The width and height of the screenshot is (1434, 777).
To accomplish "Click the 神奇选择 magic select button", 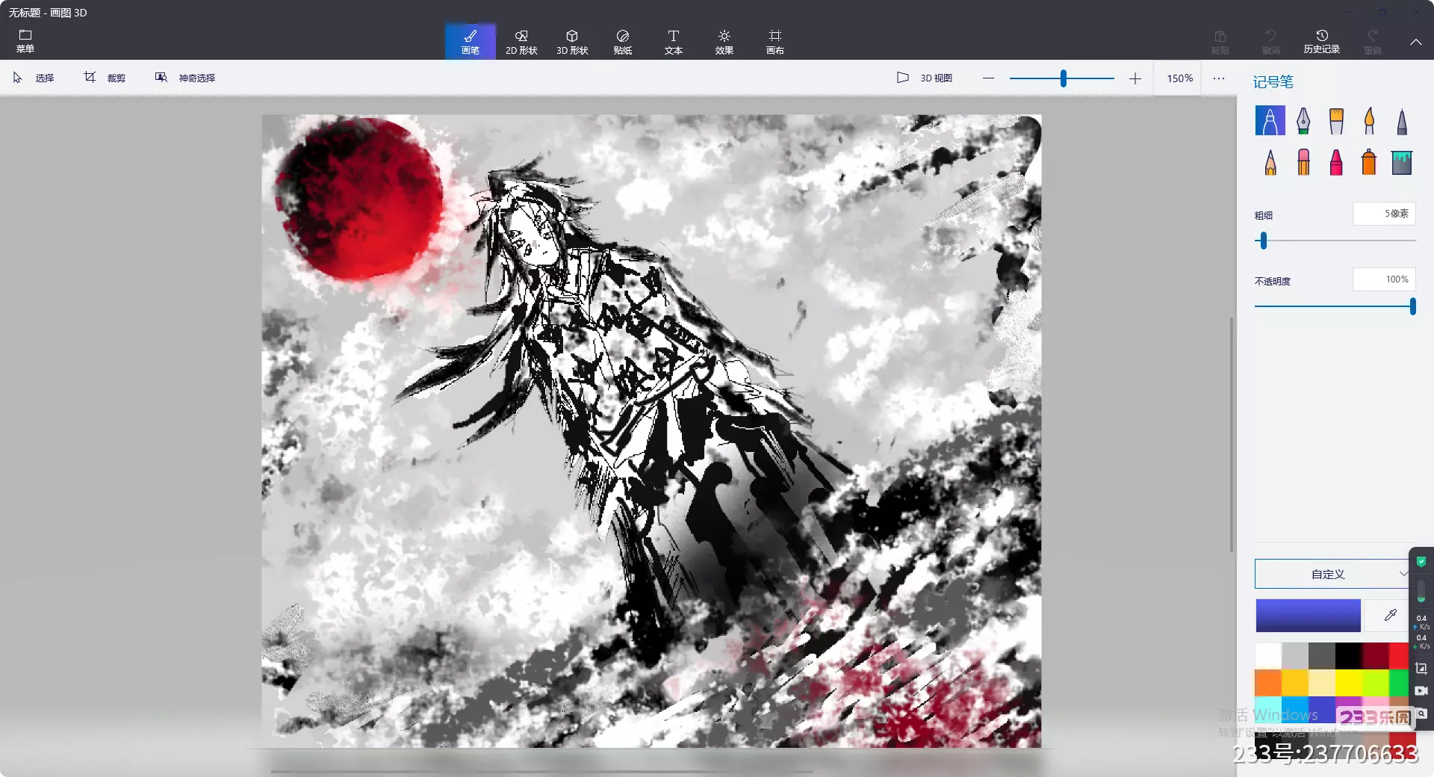I will pyautogui.click(x=185, y=78).
